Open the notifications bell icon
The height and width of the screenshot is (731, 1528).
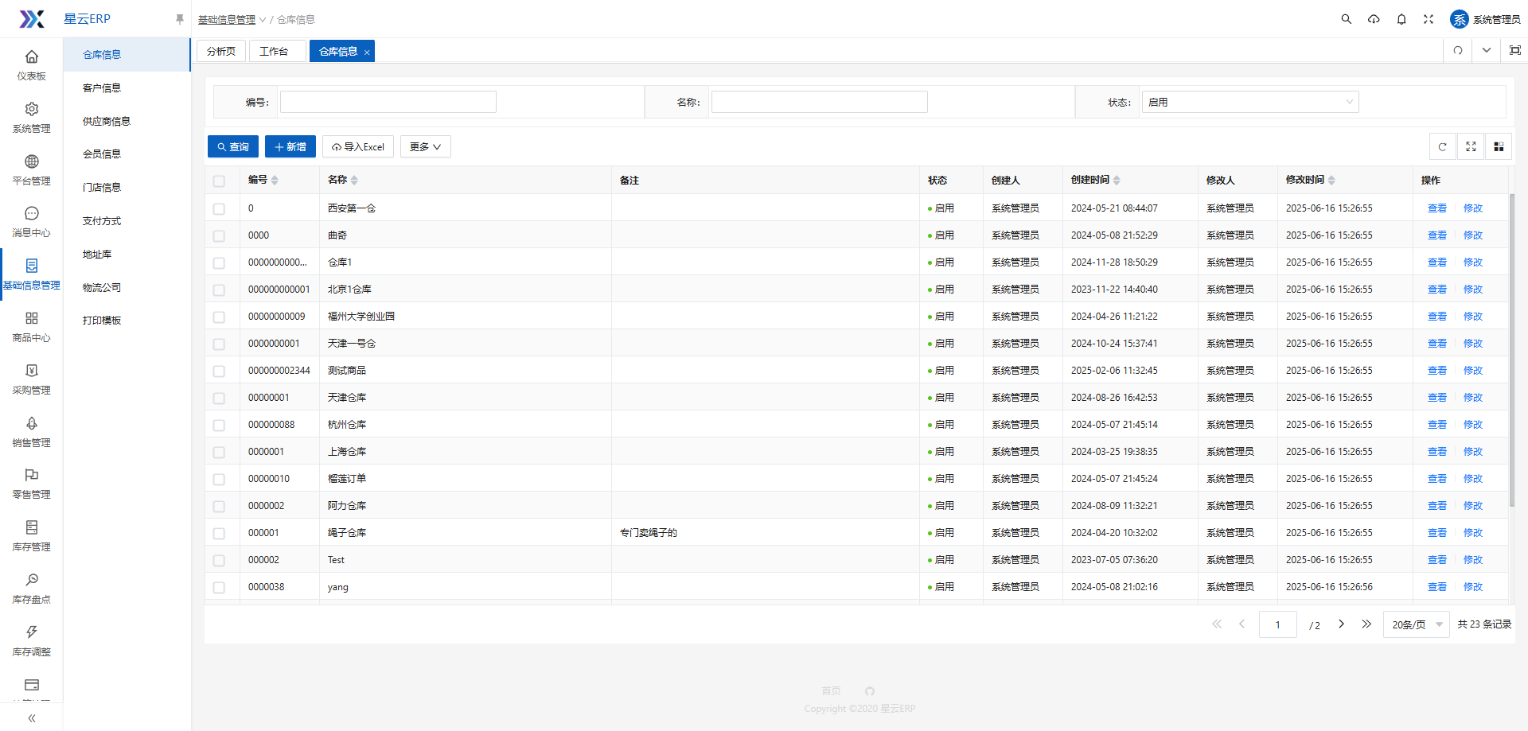[x=1401, y=19]
